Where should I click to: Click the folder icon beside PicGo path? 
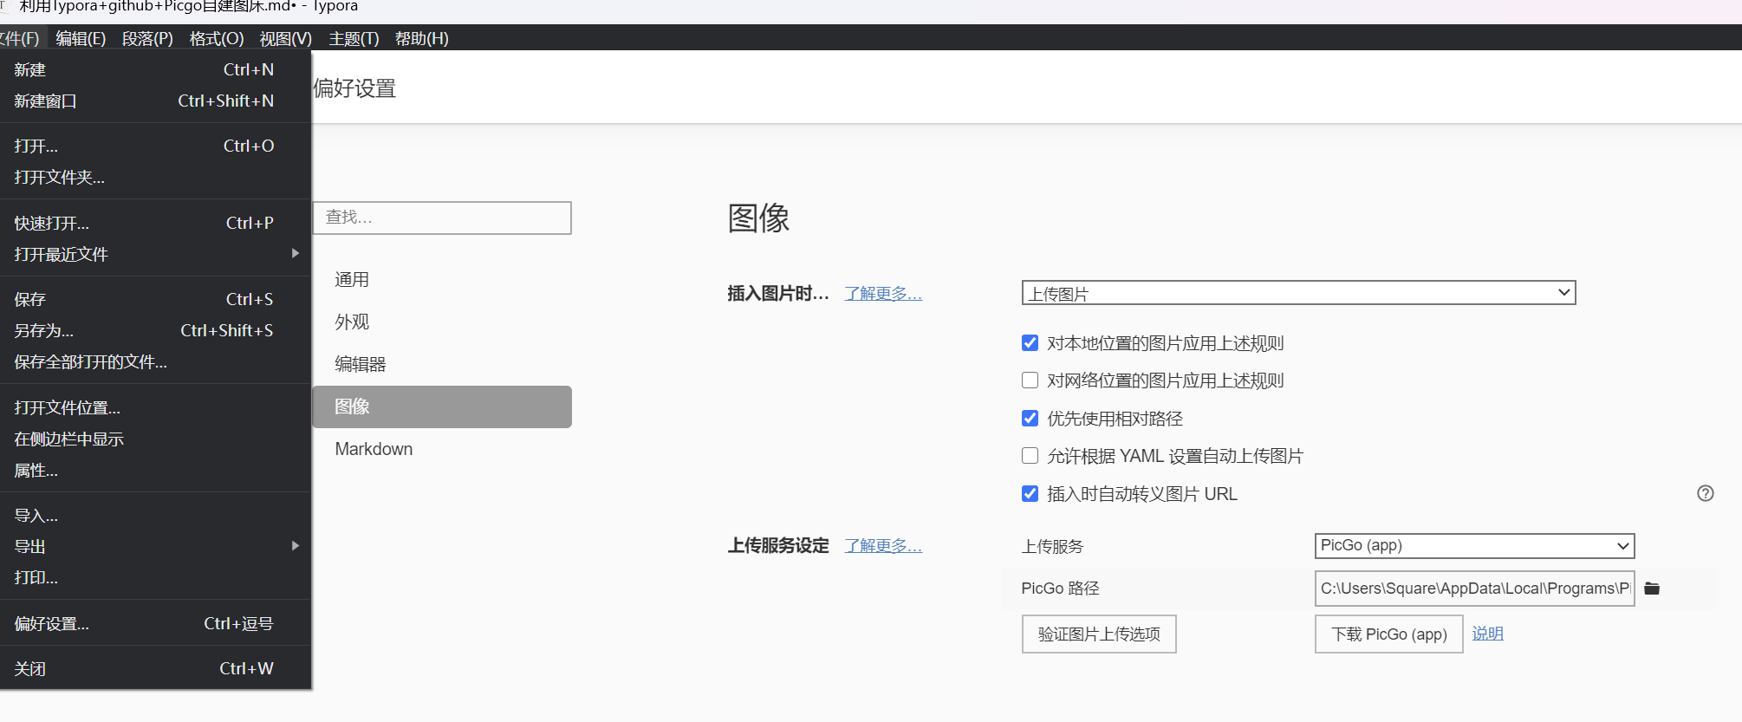1652,589
